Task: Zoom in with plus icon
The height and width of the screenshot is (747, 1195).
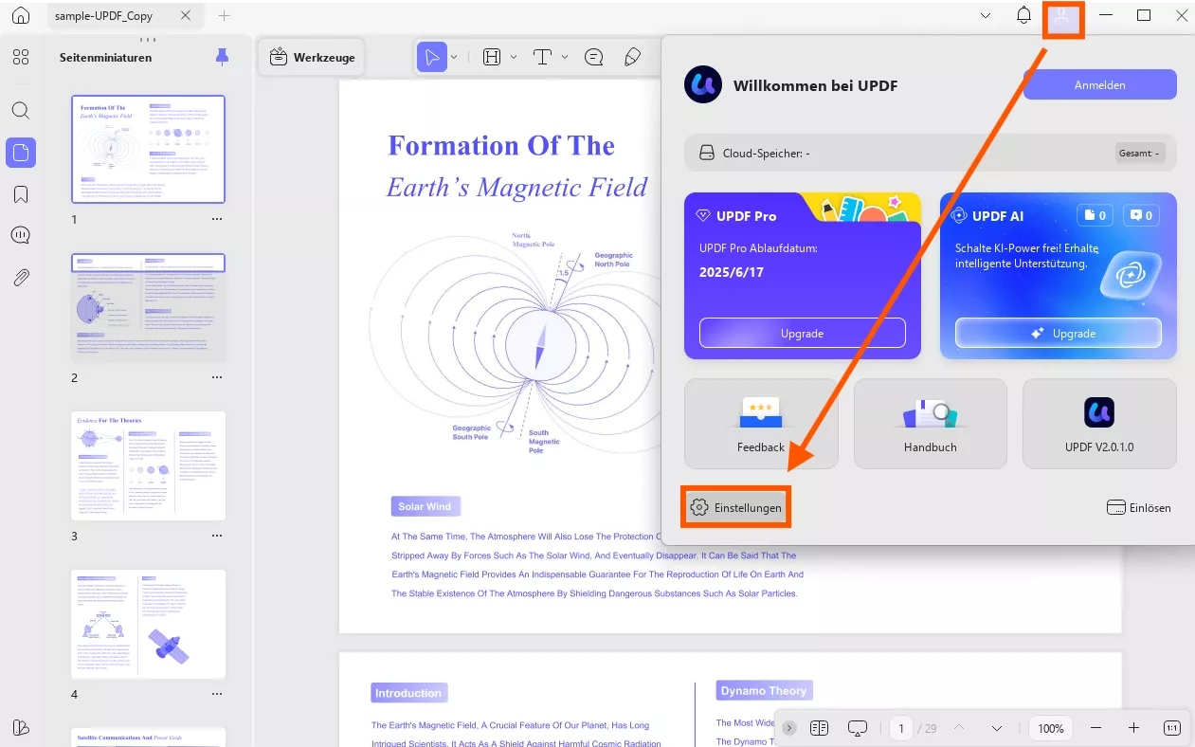Action: pyautogui.click(x=1133, y=728)
